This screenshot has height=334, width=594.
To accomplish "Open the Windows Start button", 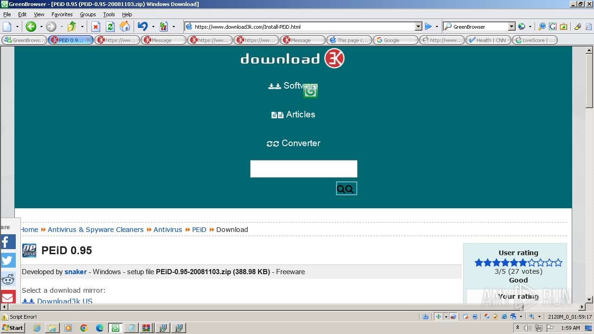I will coord(13,328).
